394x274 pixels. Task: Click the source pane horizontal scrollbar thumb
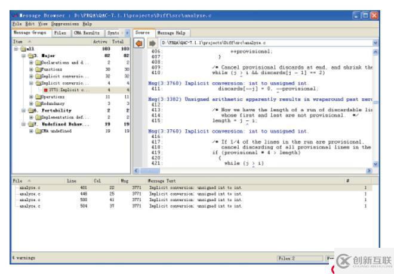[150, 171]
